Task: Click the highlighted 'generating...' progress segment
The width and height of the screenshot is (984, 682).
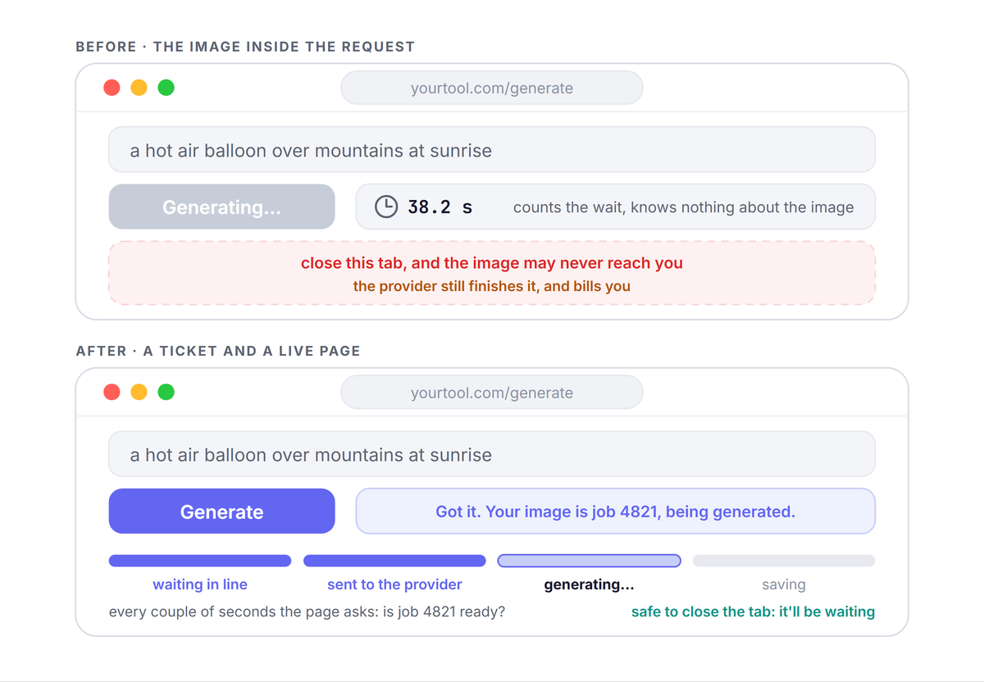Action: [x=590, y=561]
